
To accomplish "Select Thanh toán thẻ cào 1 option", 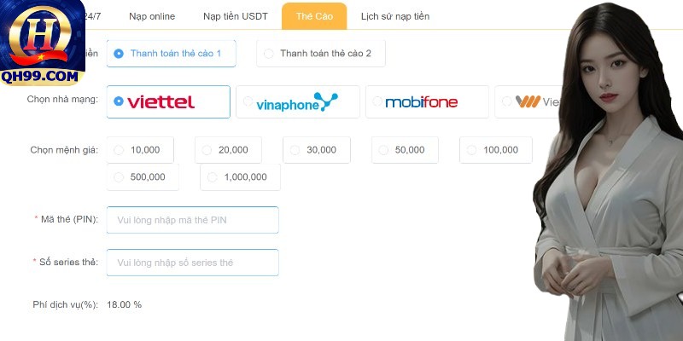I will point(172,54).
